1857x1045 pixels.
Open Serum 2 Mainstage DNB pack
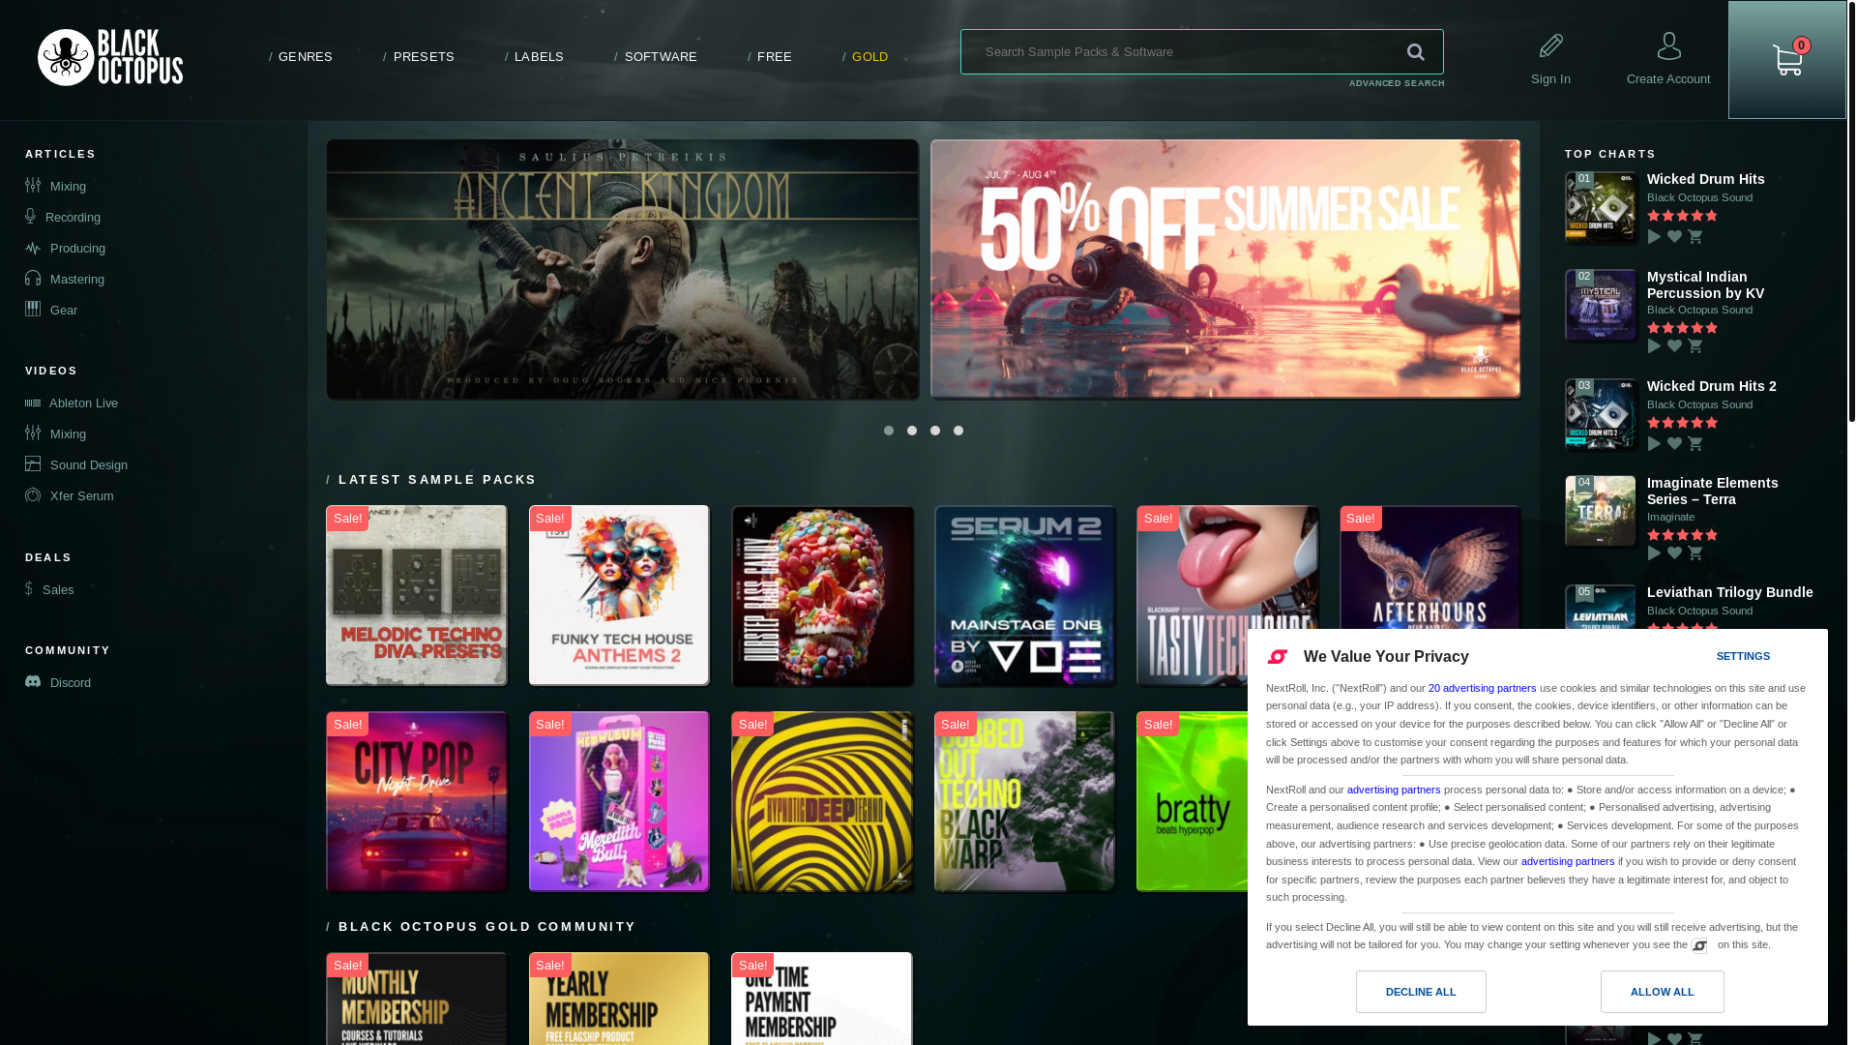pos(1025,595)
